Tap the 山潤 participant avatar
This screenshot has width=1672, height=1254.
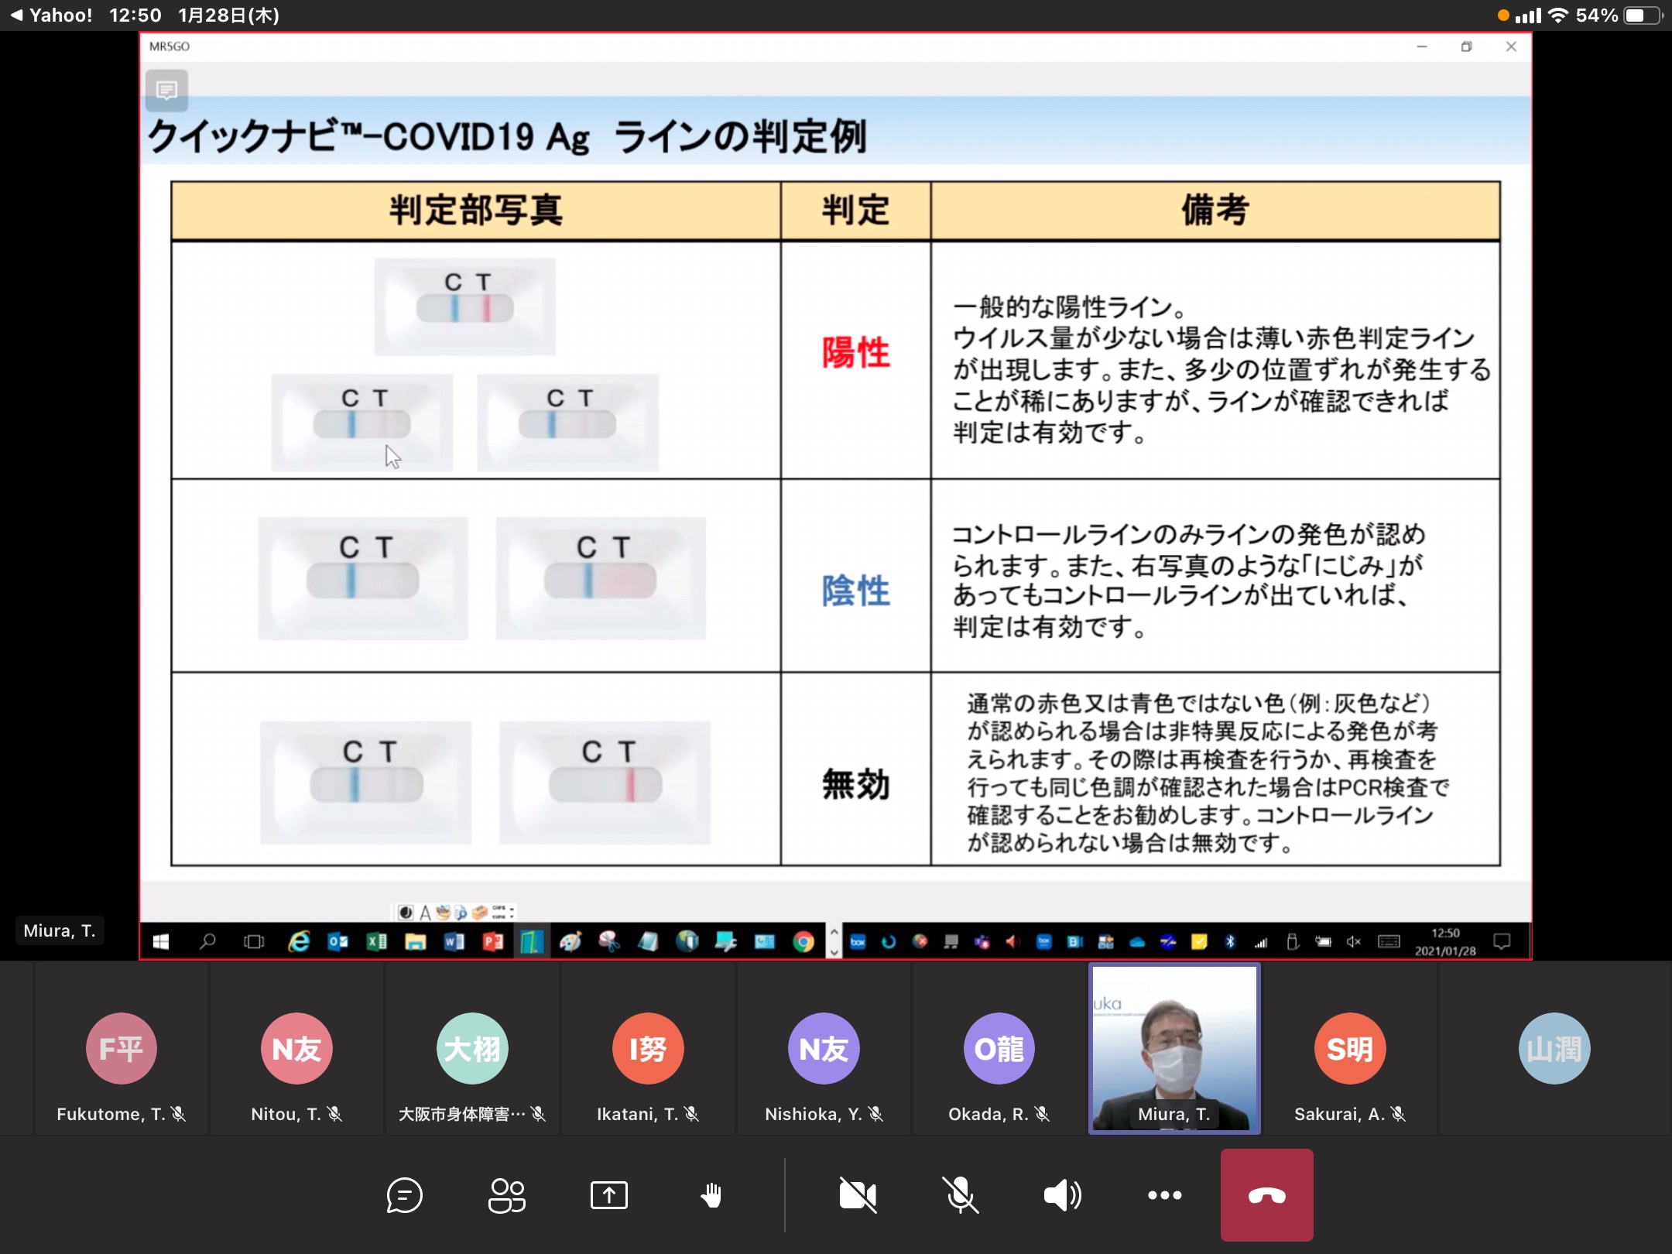tap(1554, 1049)
